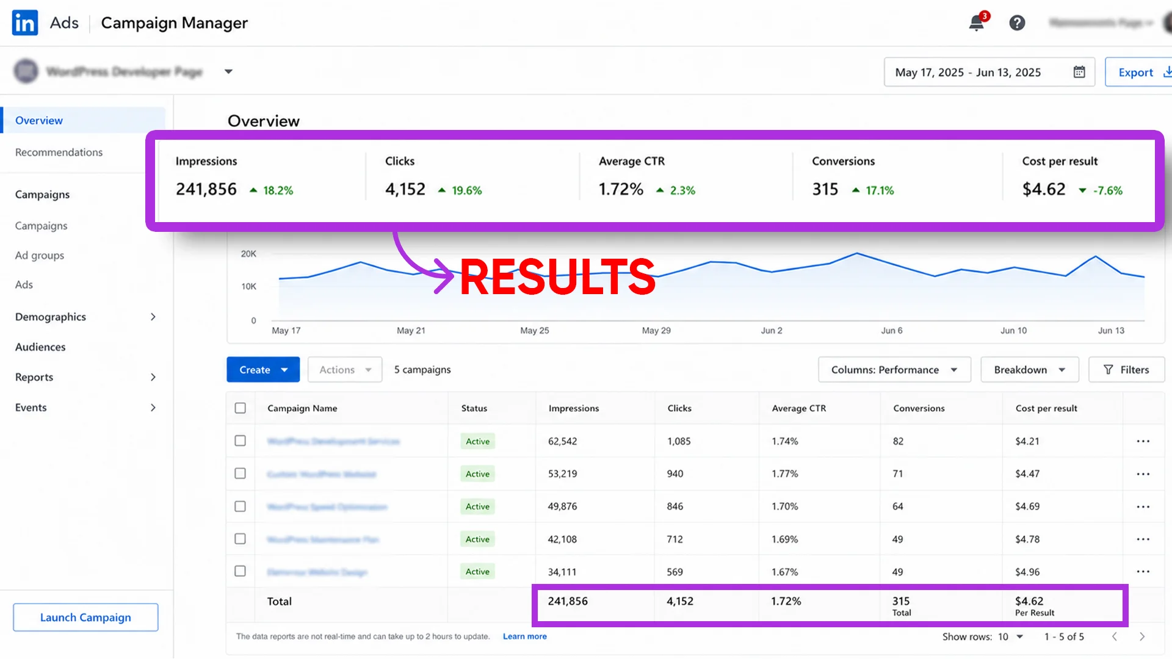Open more options for the $4.21 campaign row

1143,441
